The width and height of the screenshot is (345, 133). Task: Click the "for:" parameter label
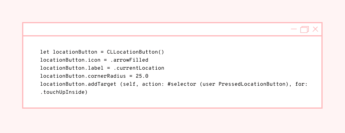point(302,84)
